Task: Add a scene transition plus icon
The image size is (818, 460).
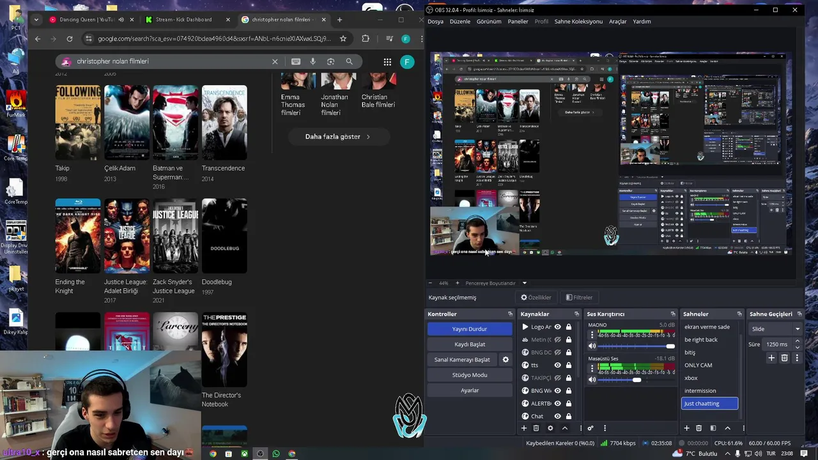Action: tap(771, 358)
